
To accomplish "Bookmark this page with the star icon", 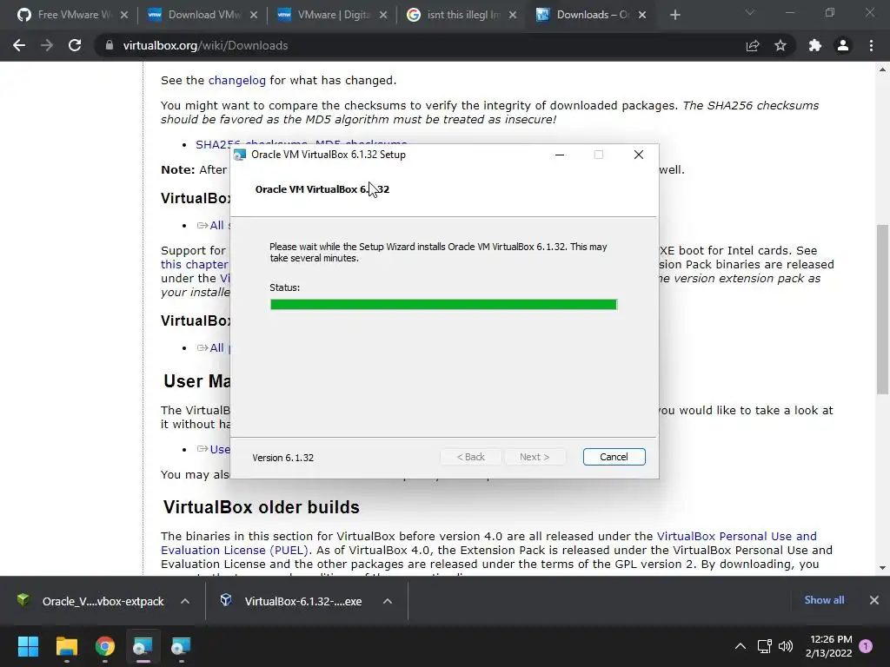I will pyautogui.click(x=780, y=45).
